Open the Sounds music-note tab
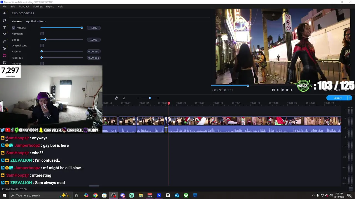The height and width of the screenshot is (199, 355). tap(4, 20)
